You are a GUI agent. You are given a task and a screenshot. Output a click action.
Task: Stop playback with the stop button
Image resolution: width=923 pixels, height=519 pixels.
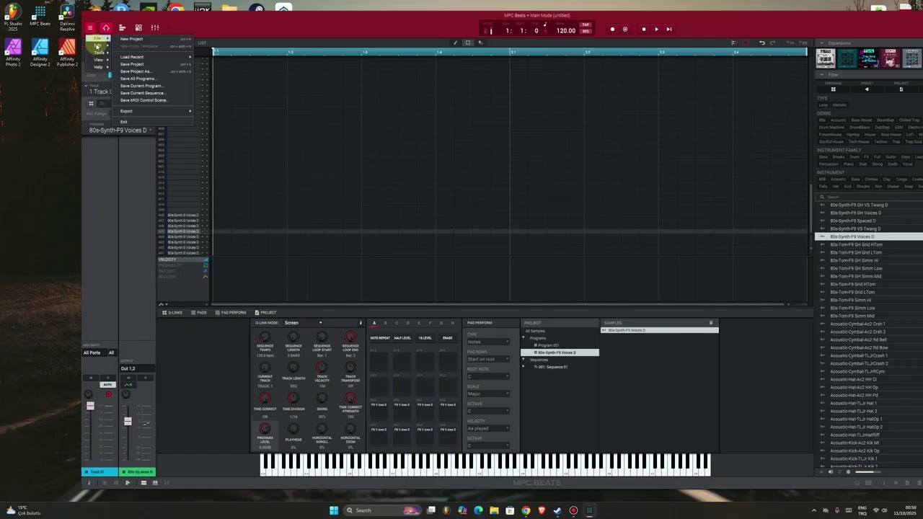pos(643,30)
